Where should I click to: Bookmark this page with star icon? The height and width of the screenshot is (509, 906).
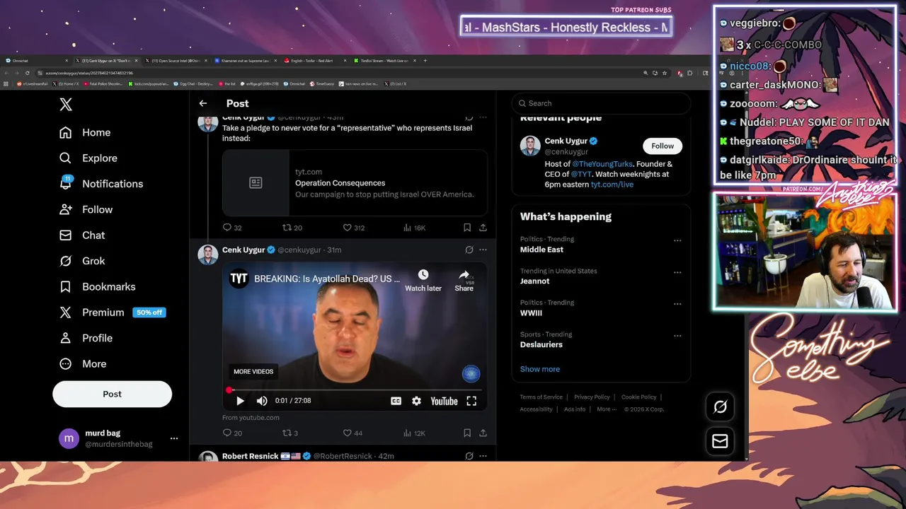click(665, 73)
